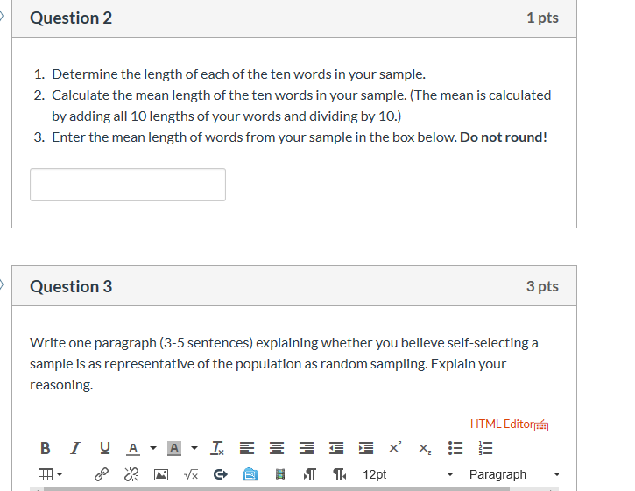Open the 12pt font size dropdown
Viewport: 635px width, 491px height.
point(408,474)
